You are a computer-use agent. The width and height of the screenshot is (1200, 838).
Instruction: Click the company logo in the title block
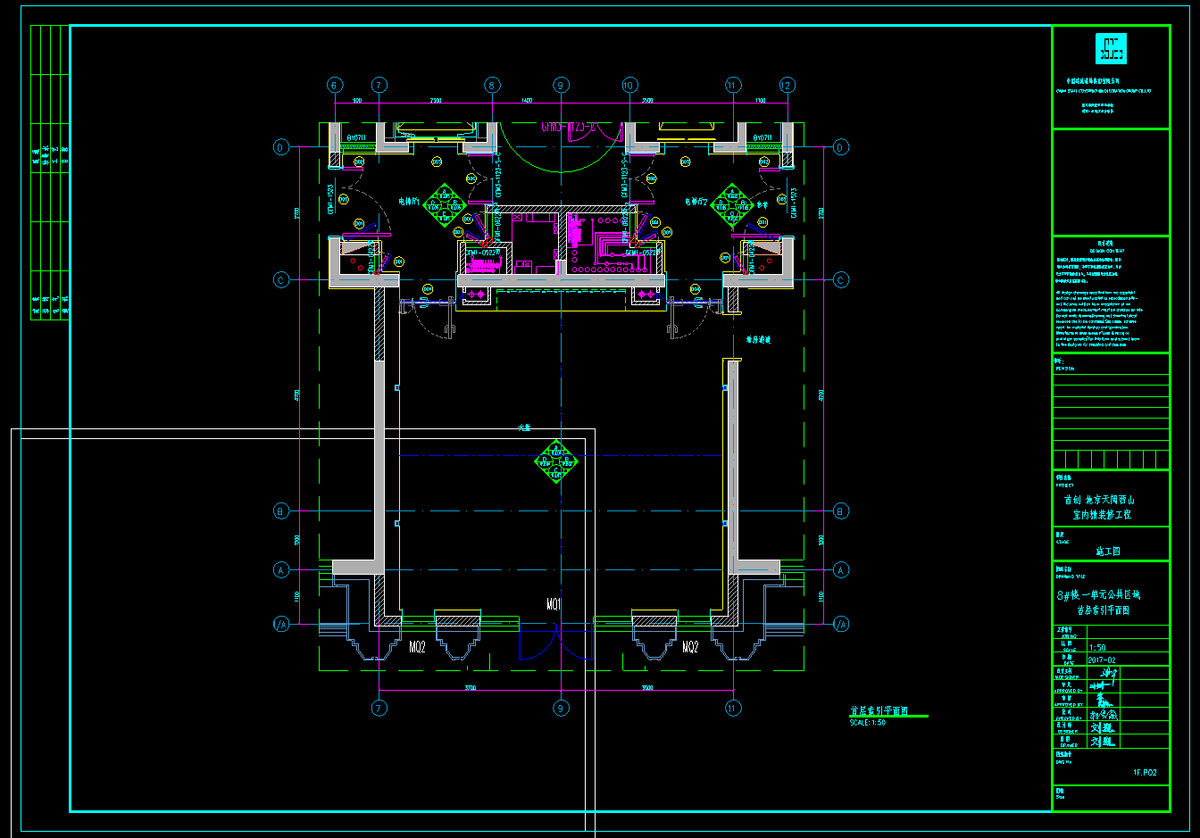1111,48
